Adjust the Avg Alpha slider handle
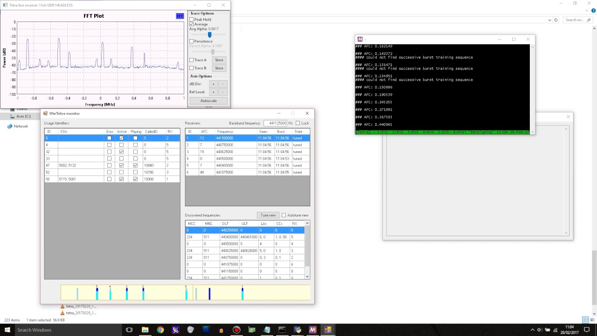Image resolution: width=597 pixels, height=336 pixels. pyautogui.click(x=209, y=35)
